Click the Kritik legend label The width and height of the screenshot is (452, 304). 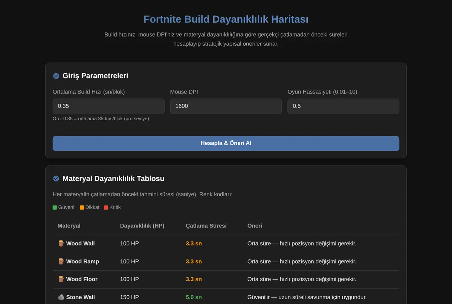[115, 207]
